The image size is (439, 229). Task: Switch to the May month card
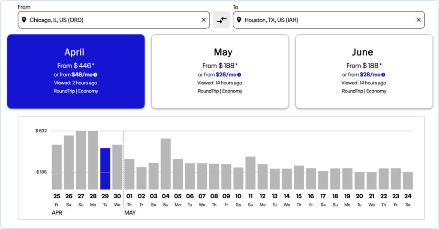(x=220, y=71)
